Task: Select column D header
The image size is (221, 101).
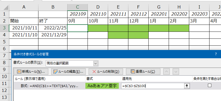Action: [x=98, y=7]
